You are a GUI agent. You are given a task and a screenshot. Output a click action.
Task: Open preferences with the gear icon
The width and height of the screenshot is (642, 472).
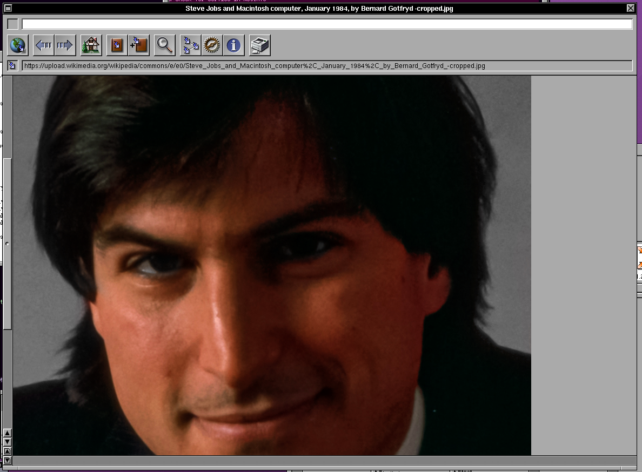[212, 45]
